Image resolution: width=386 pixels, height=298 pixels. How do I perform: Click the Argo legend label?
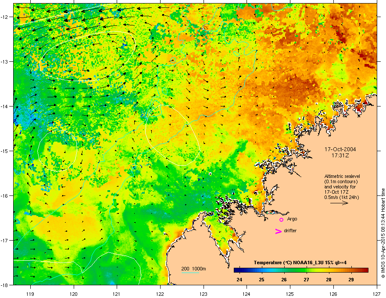292,219
